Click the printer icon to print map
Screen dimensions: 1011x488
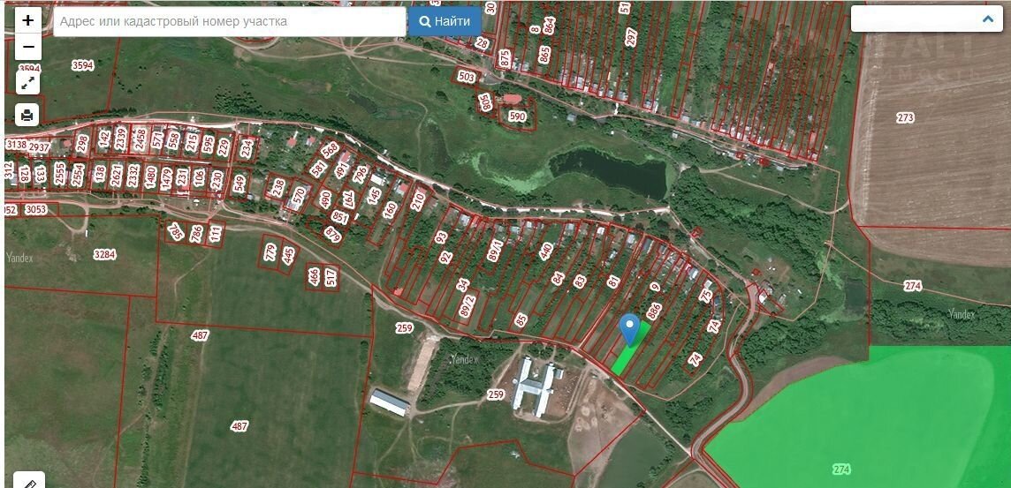click(x=28, y=115)
